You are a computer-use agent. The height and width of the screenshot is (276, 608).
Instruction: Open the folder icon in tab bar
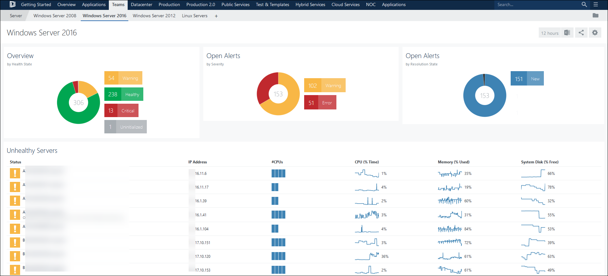tap(595, 15)
